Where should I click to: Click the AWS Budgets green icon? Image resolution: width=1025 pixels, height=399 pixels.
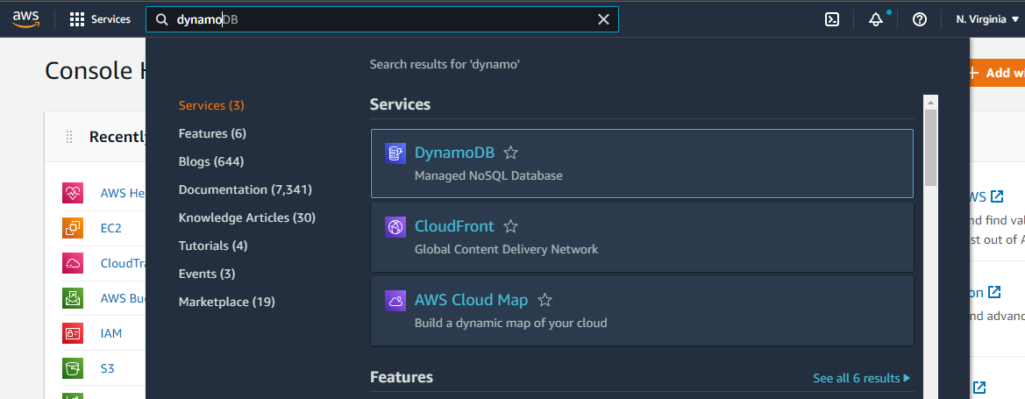point(73,298)
